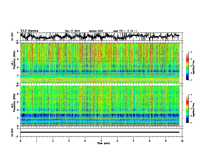The height and width of the screenshot is (158, 205).
Task: Select the "ch.1 Frequency (kHz)" axis label
Action: tap(13, 60)
